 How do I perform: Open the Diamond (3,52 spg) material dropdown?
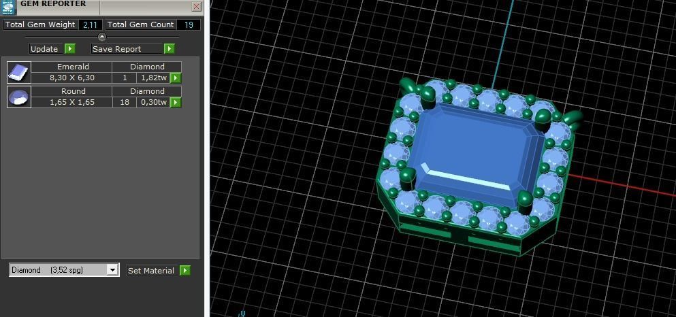(64, 270)
